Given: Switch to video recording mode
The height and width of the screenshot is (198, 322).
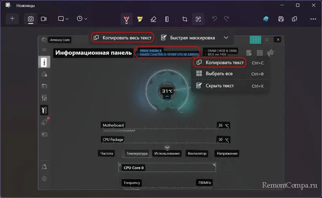Looking at the screenshot, I should pos(44,19).
